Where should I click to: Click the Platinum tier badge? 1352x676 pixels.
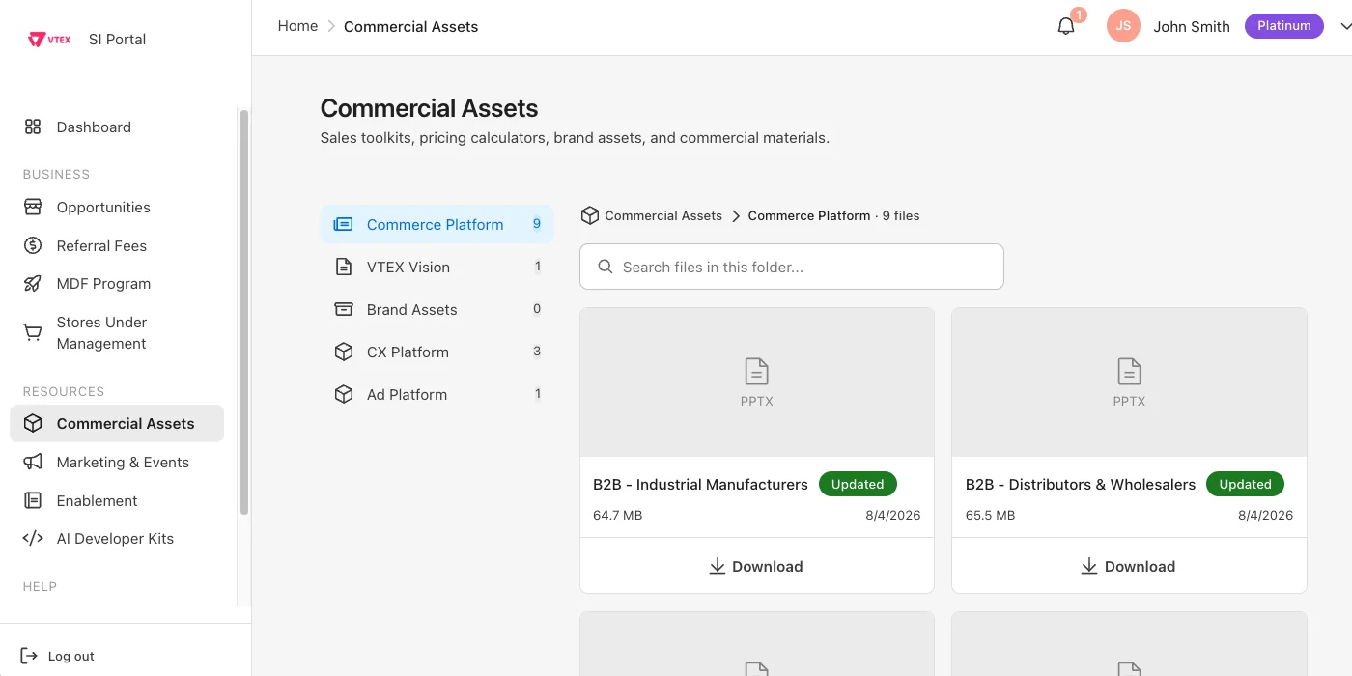point(1283,26)
